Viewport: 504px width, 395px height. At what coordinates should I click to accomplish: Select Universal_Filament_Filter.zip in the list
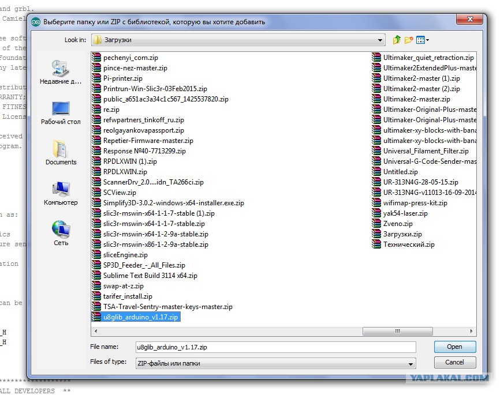pyautogui.click(x=427, y=151)
